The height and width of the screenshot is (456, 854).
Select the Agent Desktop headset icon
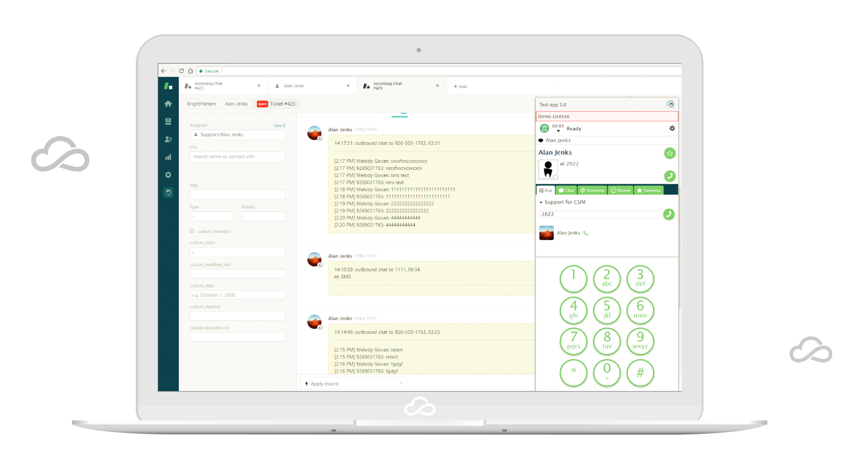[x=168, y=192]
